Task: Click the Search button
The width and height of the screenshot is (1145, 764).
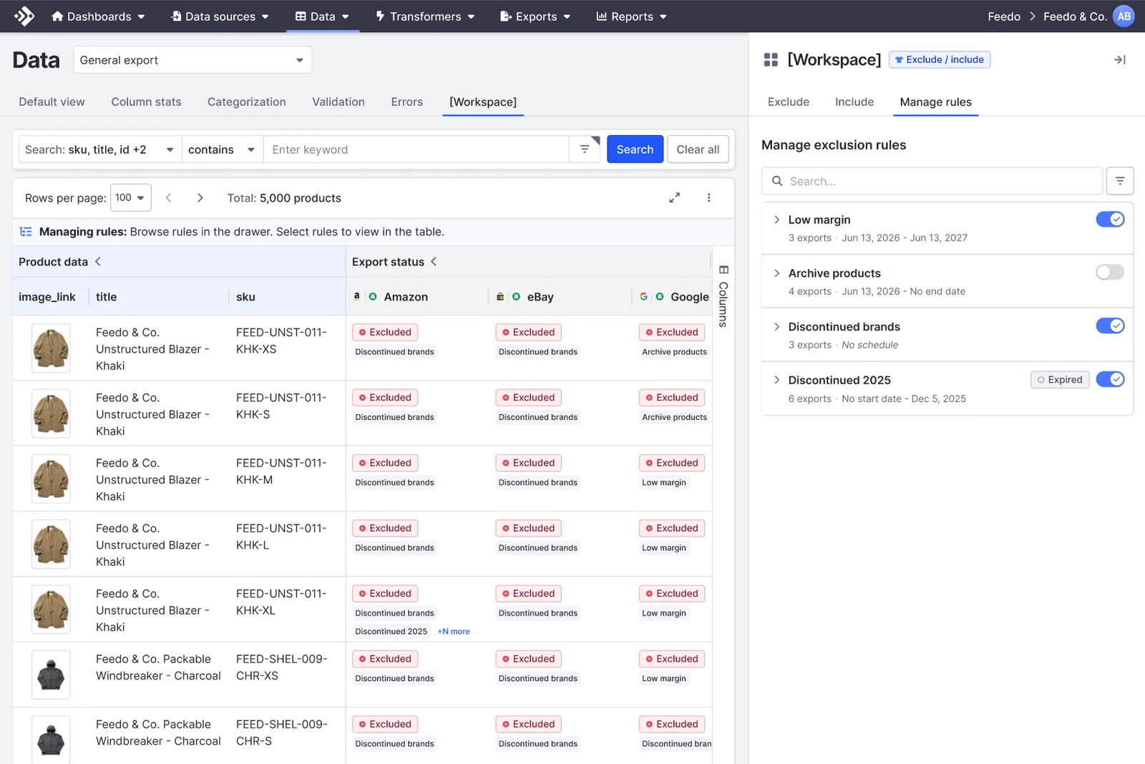Action: (x=635, y=150)
